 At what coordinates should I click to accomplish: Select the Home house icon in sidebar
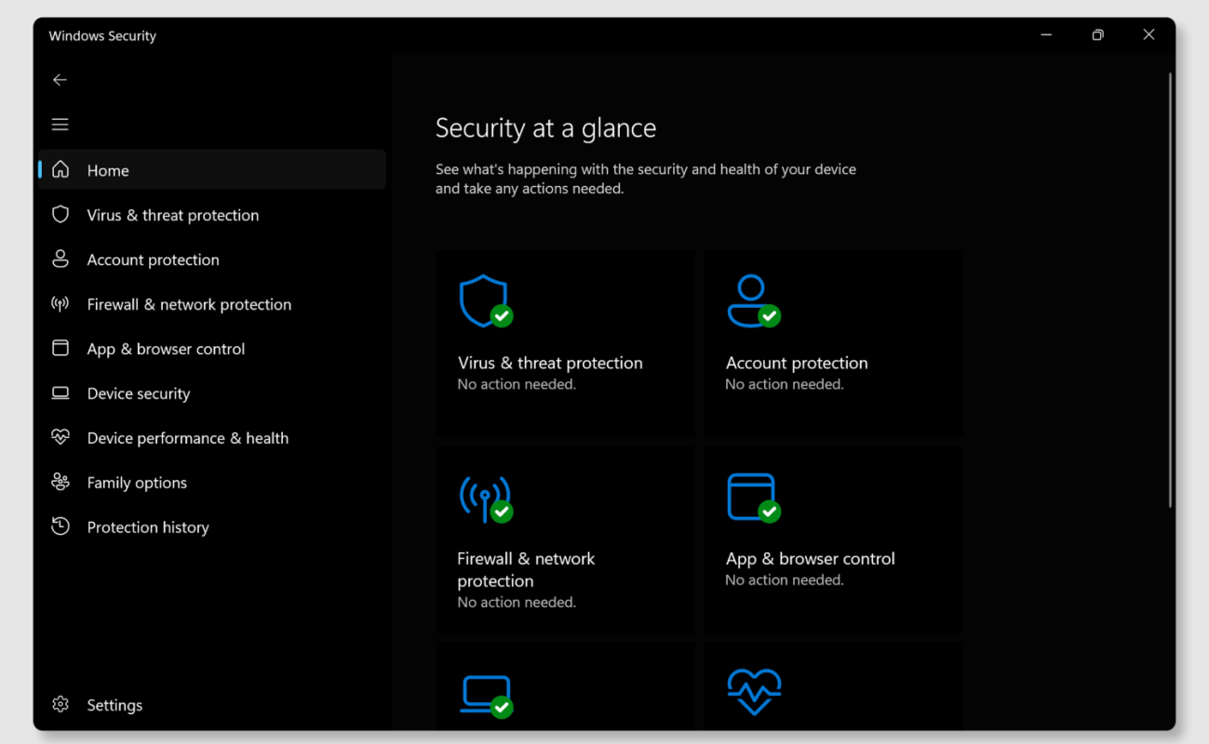click(60, 169)
